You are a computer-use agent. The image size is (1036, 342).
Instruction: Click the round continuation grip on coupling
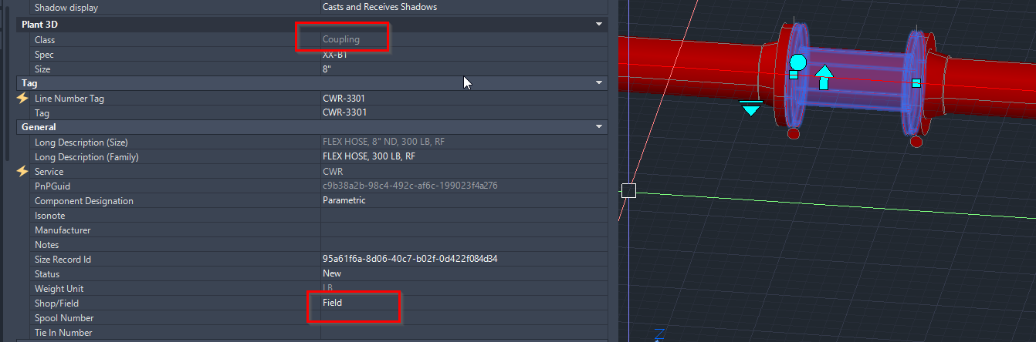tap(798, 62)
